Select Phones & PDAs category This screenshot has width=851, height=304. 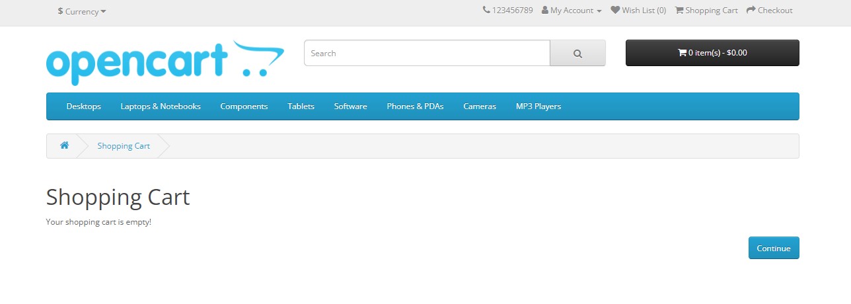415,106
